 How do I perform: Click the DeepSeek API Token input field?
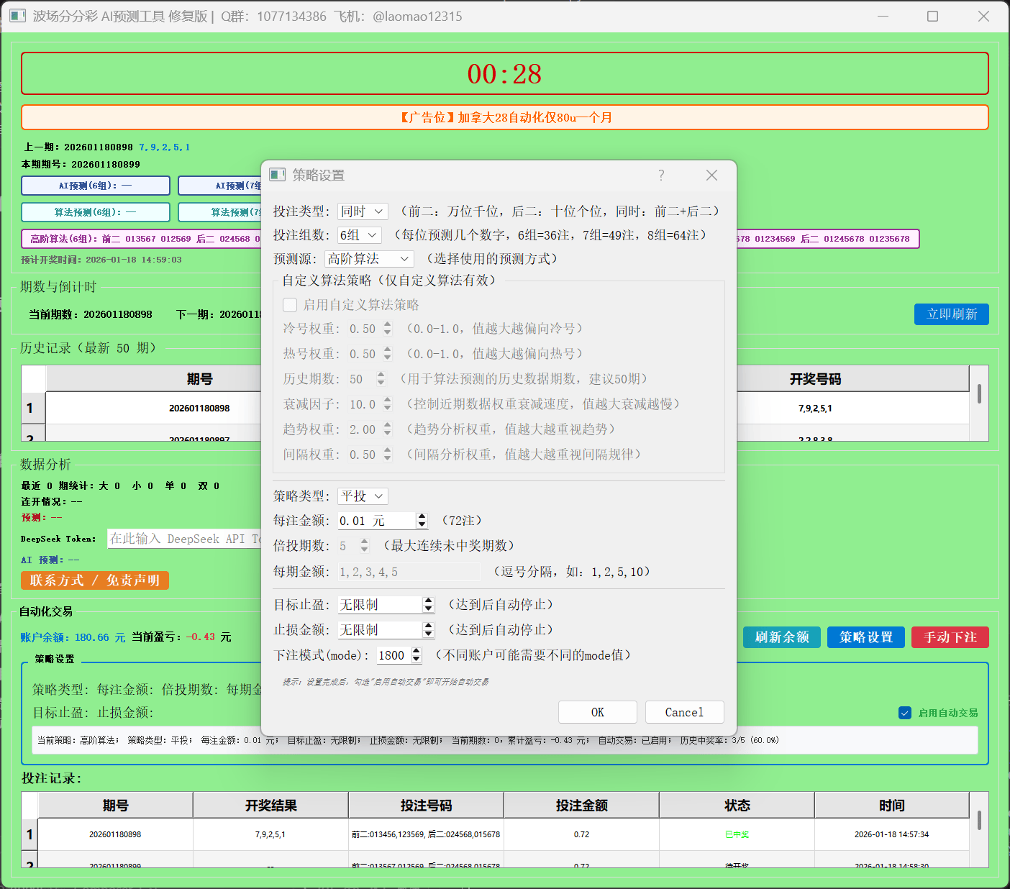[184, 539]
